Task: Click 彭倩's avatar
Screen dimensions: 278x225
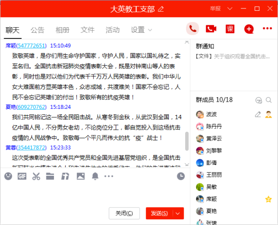Action: pos(200,163)
